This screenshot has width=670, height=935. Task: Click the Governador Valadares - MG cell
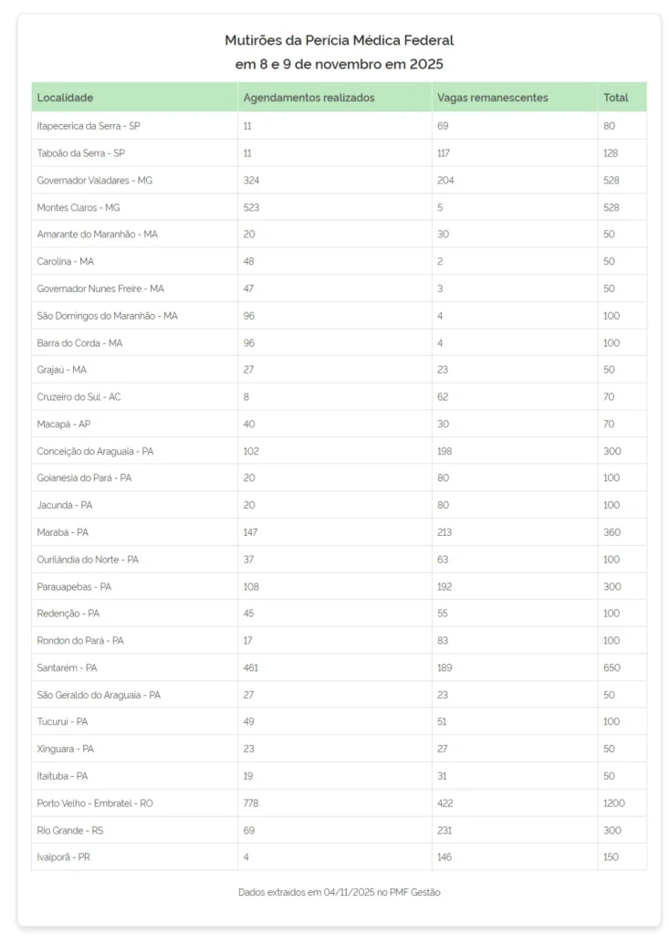[95, 180]
